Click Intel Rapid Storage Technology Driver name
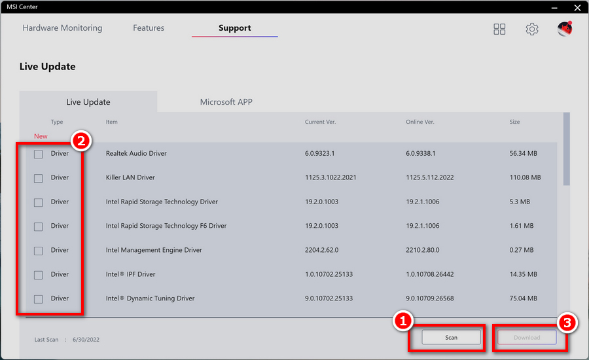Viewport: 589px width, 360px height. (162, 202)
